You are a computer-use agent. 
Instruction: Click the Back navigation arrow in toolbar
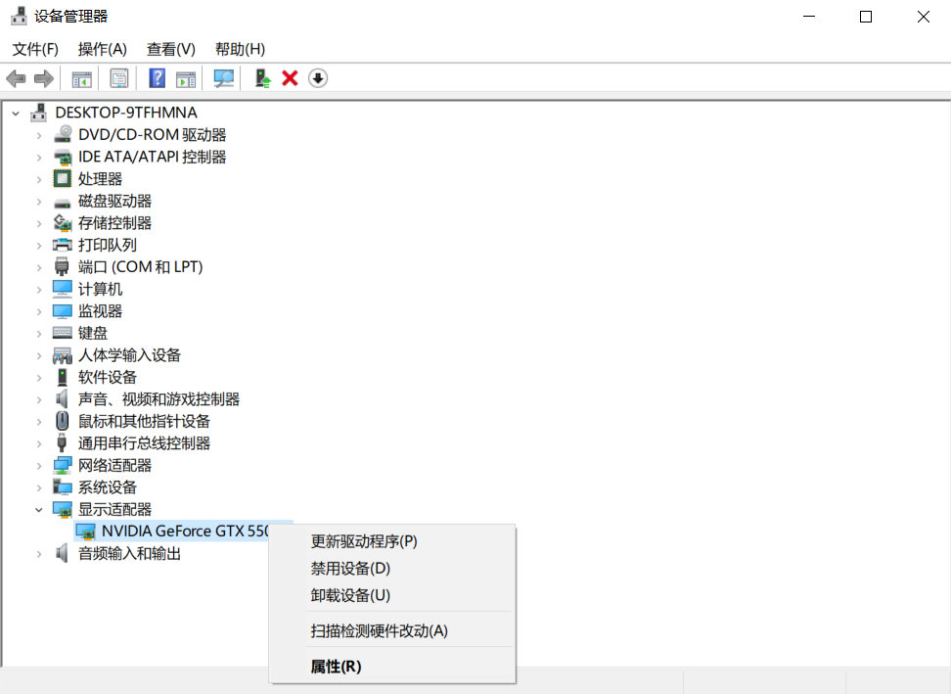[17, 77]
